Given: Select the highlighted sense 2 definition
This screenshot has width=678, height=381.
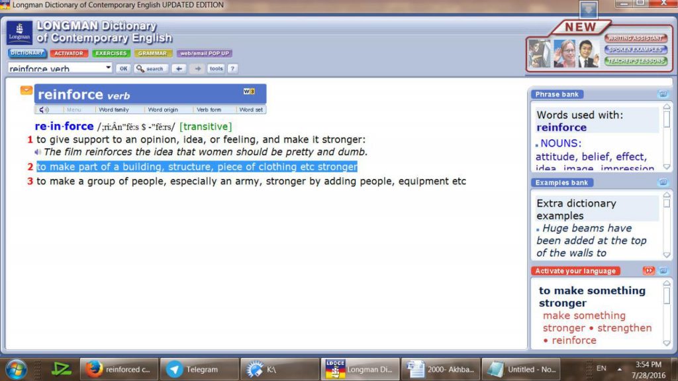Looking at the screenshot, I should point(197,167).
